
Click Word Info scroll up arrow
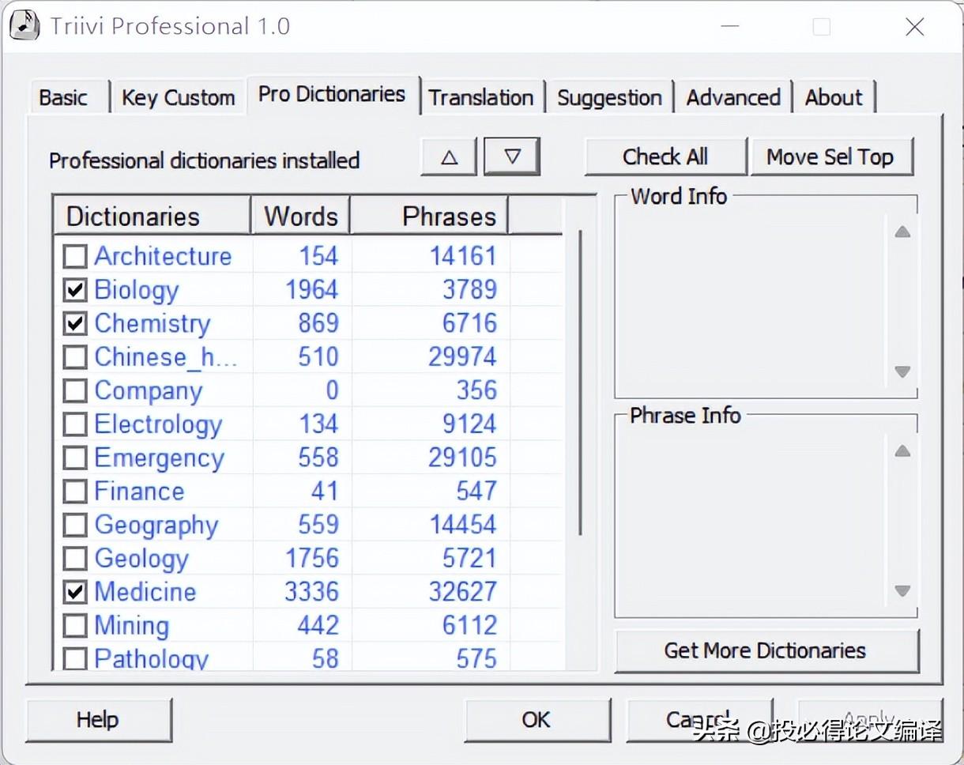click(902, 232)
